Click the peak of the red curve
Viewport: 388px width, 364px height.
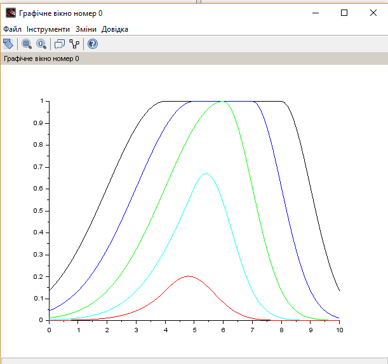click(x=188, y=276)
